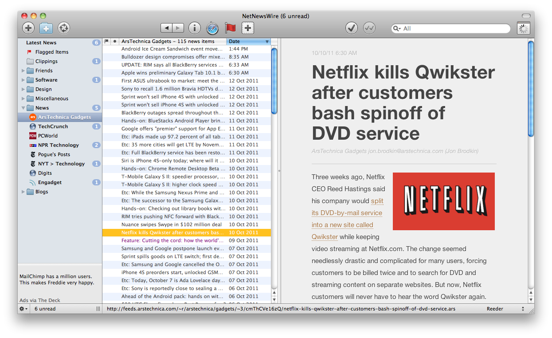Image resolution: width=552 pixels, height=338 pixels.
Task: Select Latest News in sidebar
Action: [41, 43]
